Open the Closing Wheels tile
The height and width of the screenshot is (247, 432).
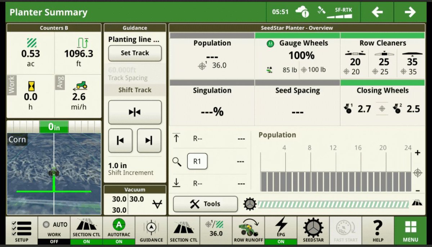383,103
